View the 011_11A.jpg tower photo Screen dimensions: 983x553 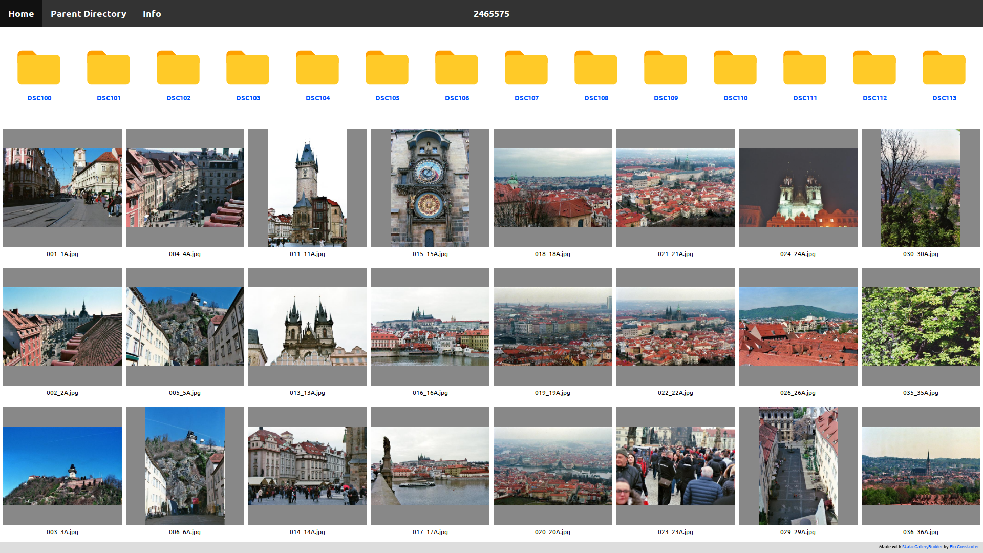(x=307, y=188)
